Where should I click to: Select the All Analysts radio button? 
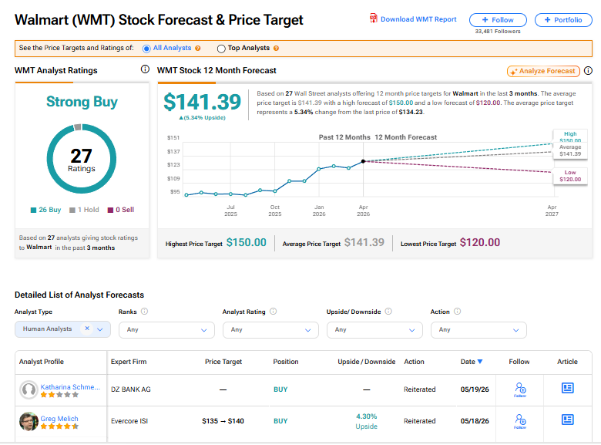(146, 49)
